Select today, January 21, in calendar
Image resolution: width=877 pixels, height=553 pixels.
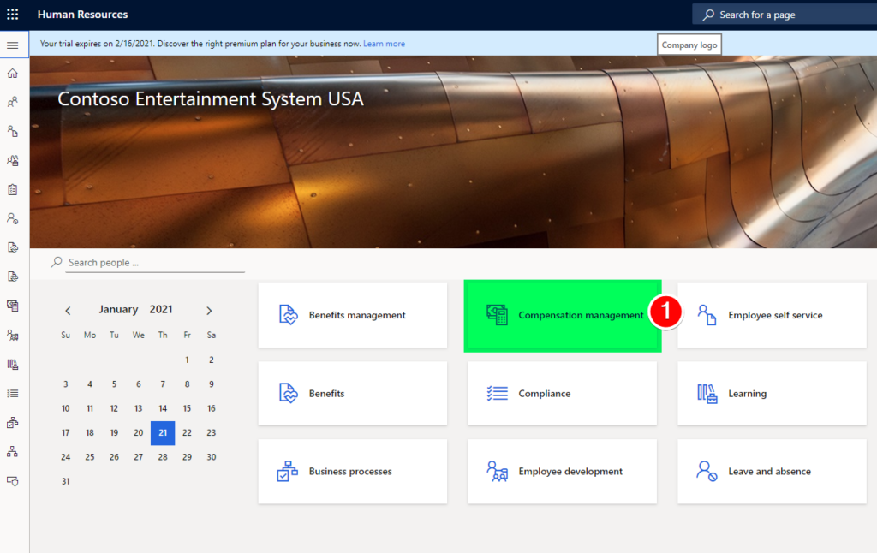pyautogui.click(x=163, y=433)
